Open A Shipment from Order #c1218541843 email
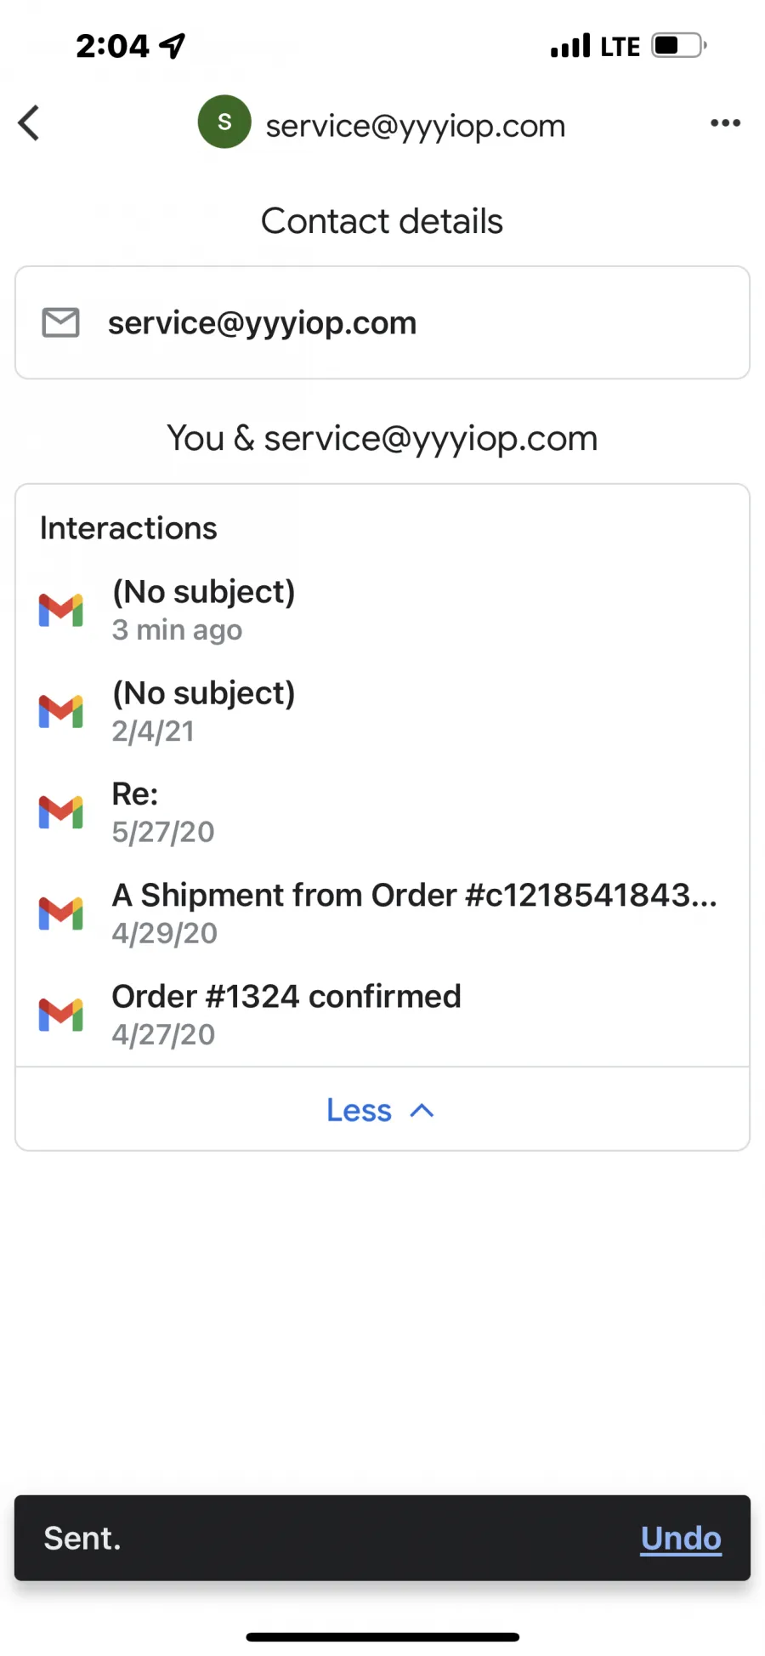 click(382, 913)
